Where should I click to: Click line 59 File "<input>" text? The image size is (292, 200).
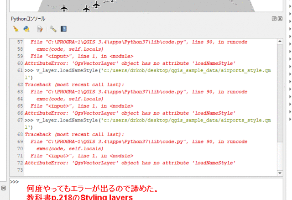(82, 56)
